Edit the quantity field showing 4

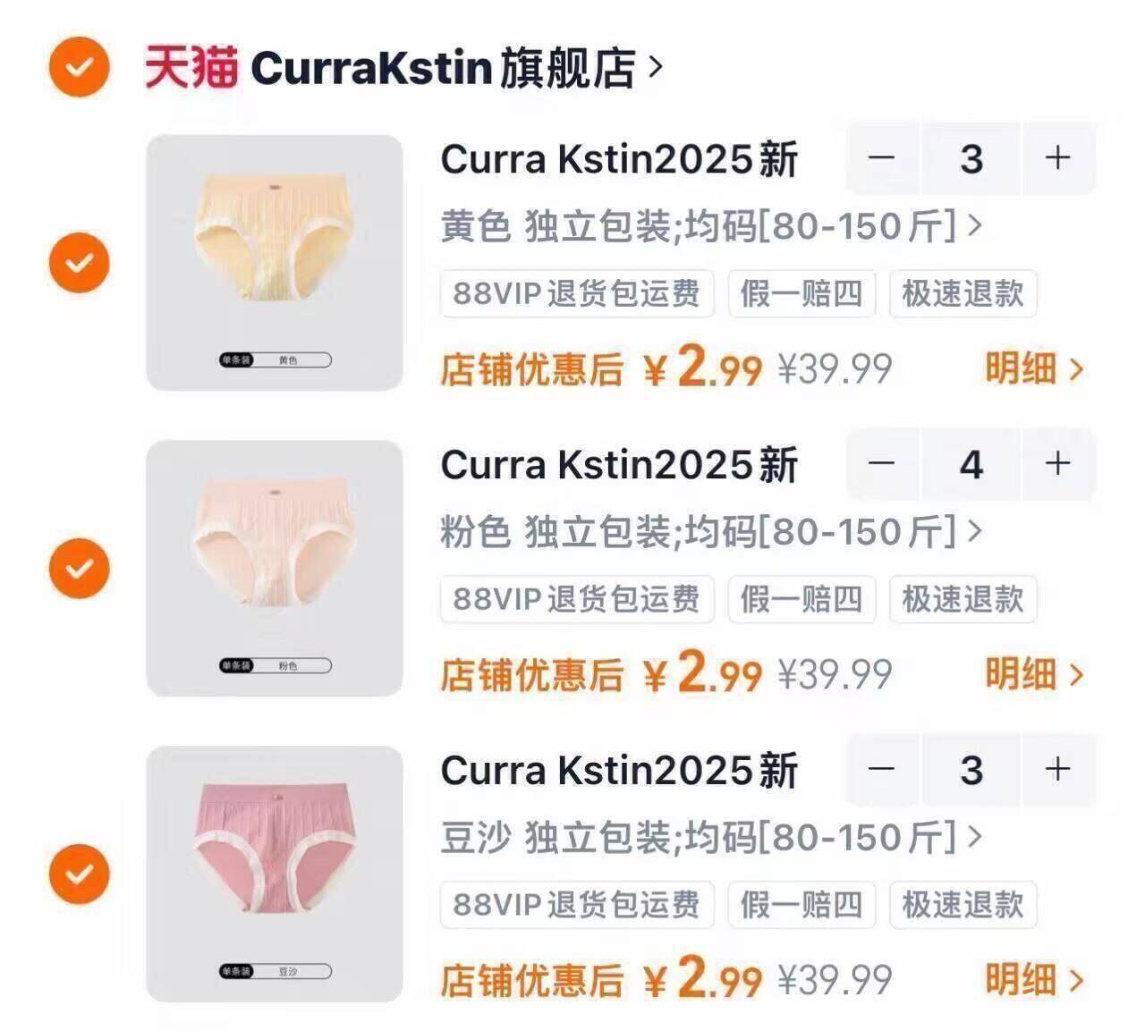[x=971, y=464]
